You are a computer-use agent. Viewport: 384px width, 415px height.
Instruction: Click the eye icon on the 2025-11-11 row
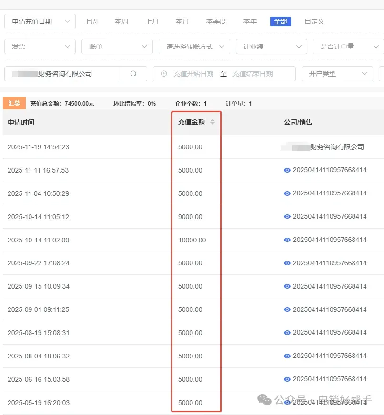tap(287, 170)
